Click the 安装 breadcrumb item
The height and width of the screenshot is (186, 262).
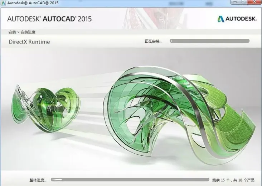[12, 32]
